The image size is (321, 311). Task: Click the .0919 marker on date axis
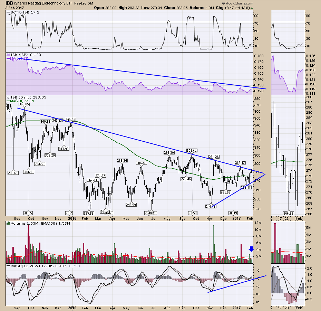pos(233,213)
